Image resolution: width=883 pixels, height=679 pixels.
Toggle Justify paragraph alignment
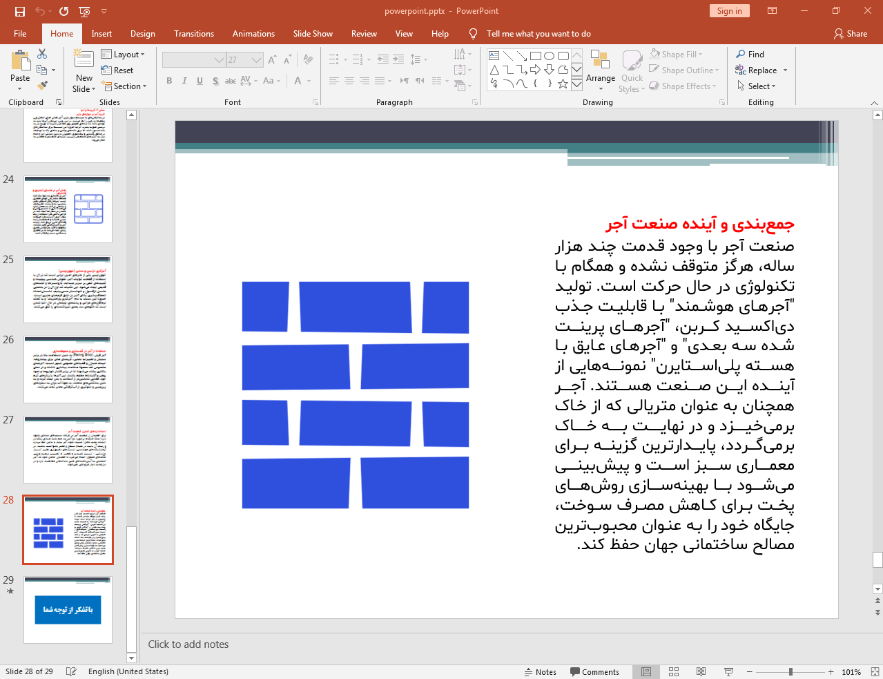click(379, 81)
